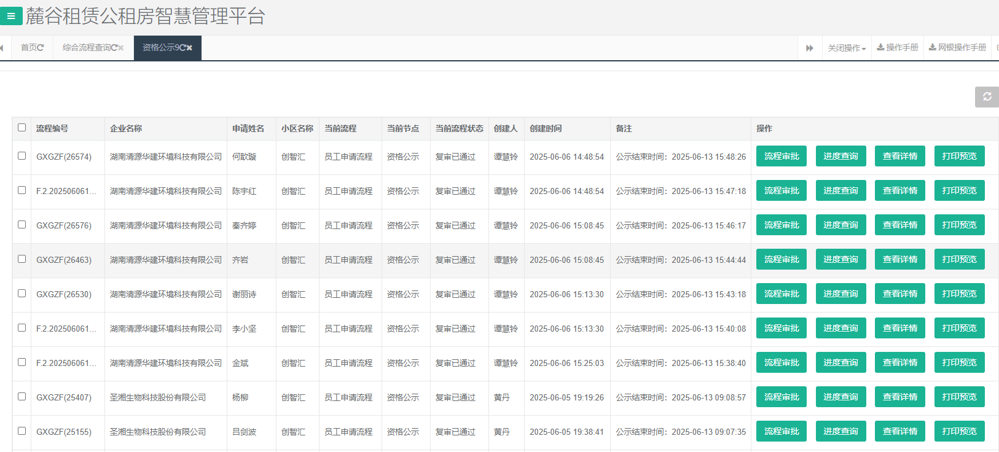Click the download icon beside 操作手册

coord(880,47)
